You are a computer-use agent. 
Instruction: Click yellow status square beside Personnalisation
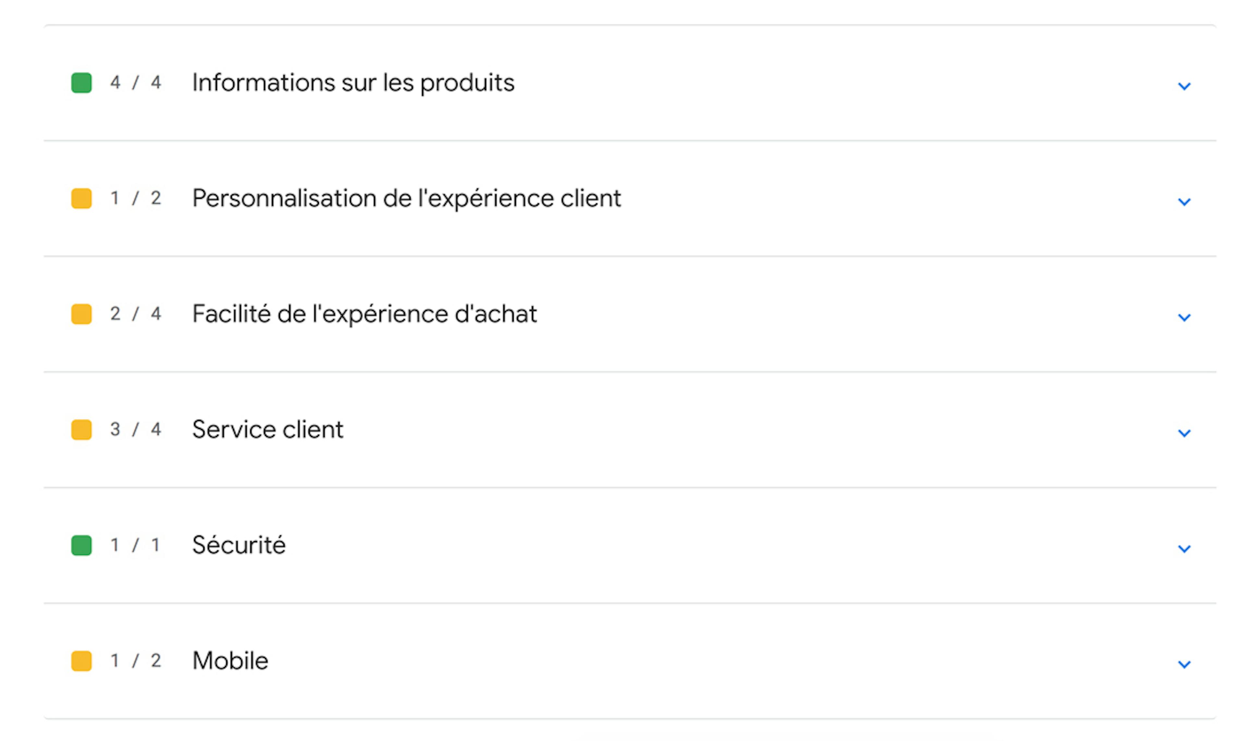click(x=81, y=198)
